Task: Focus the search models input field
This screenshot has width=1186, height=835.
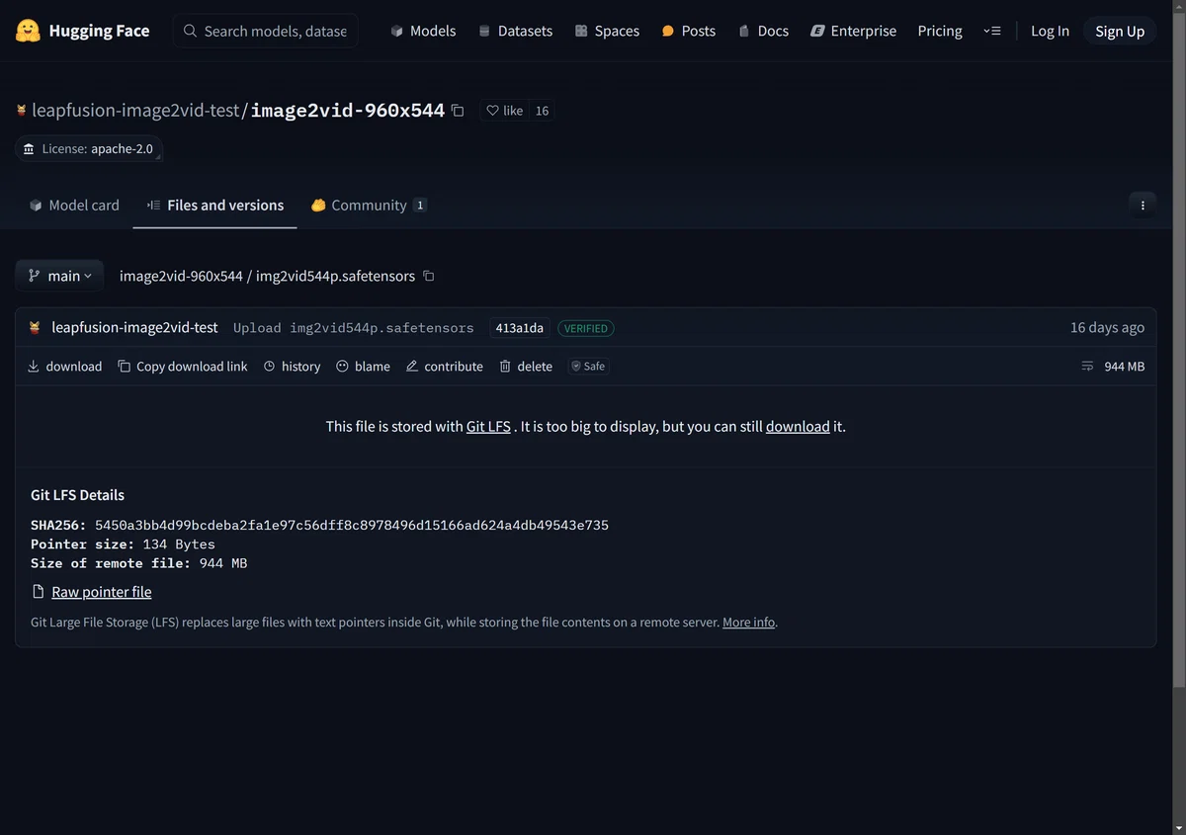Action: [266, 31]
